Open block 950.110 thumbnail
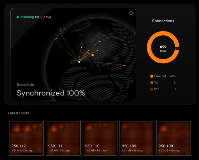Screen dimensions: 199x160 100,138
